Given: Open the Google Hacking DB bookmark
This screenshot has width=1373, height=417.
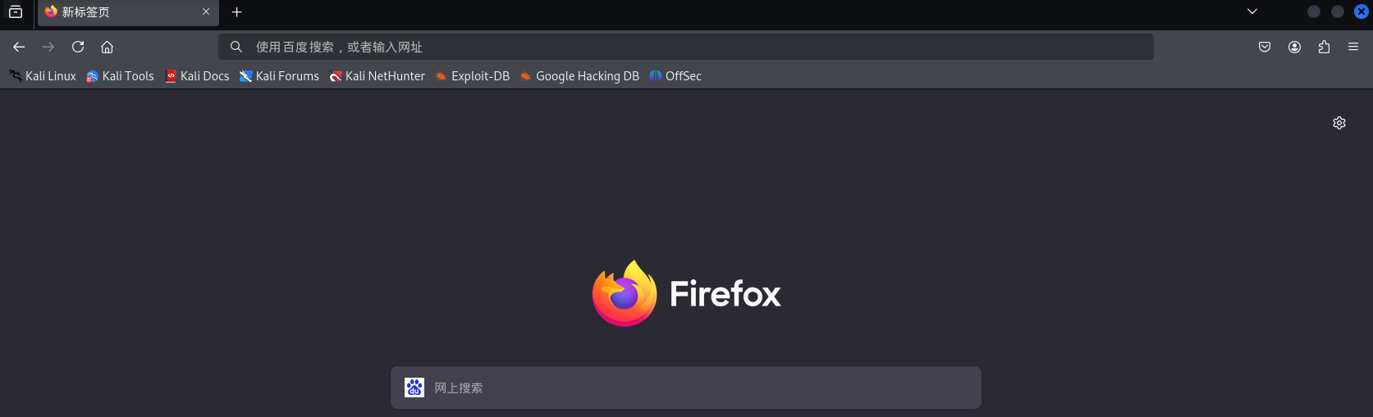Looking at the screenshot, I should click(579, 76).
